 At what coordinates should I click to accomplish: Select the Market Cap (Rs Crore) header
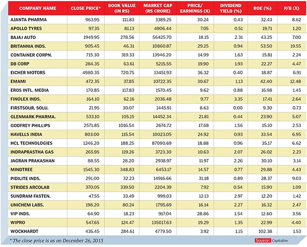(x=160, y=8)
